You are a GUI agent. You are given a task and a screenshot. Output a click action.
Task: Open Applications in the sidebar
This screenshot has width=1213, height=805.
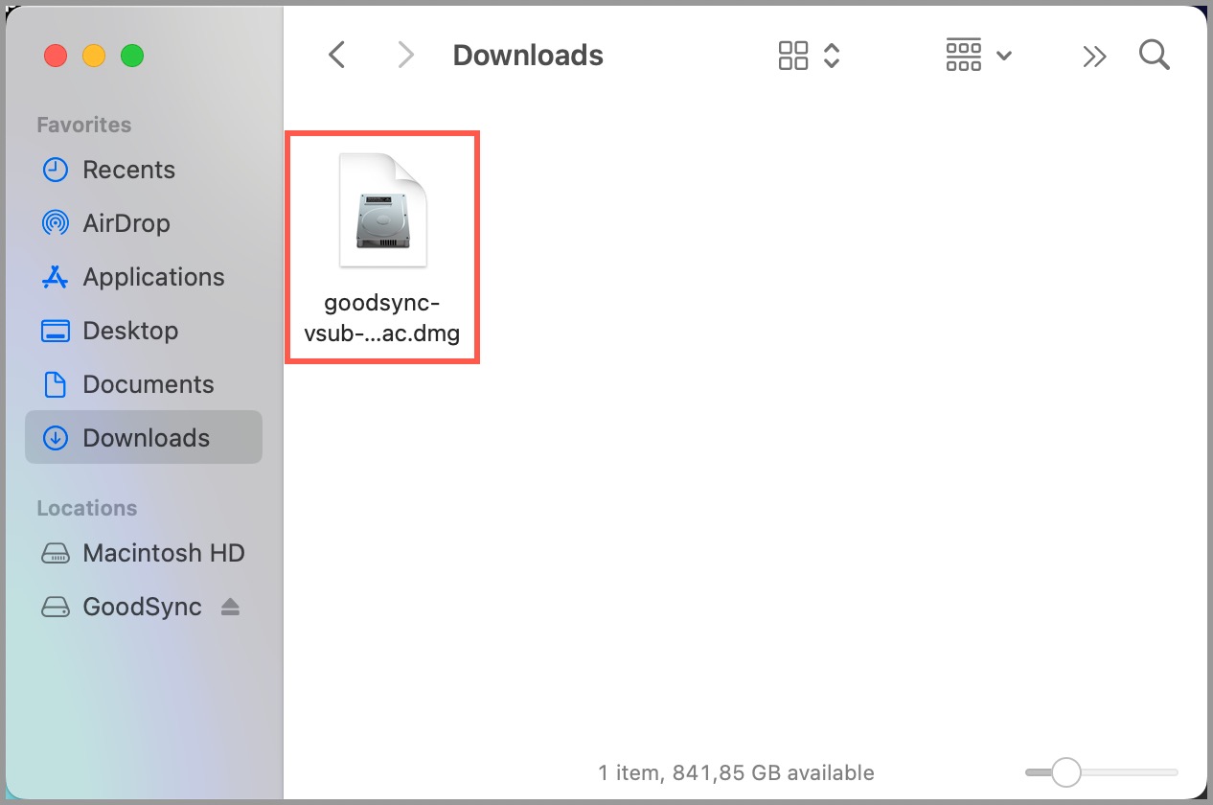pyautogui.click(x=144, y=277)
